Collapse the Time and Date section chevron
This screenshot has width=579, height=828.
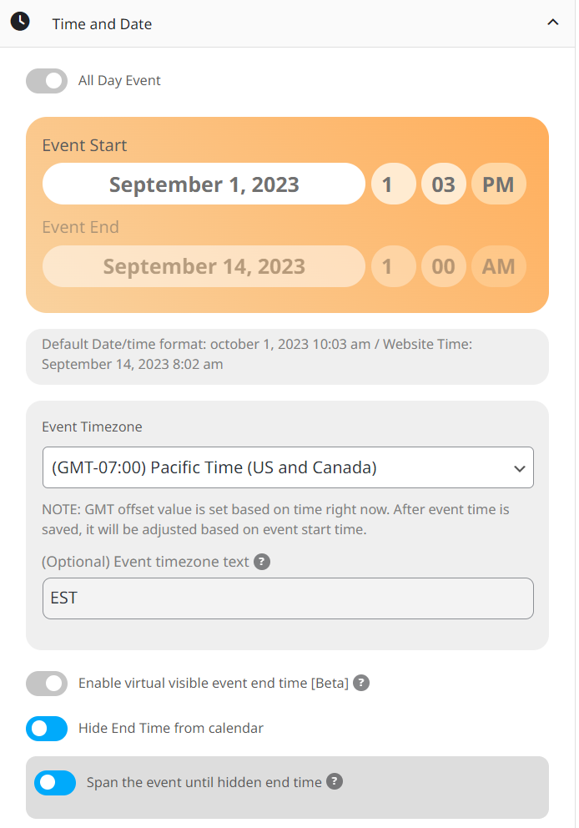552,23
